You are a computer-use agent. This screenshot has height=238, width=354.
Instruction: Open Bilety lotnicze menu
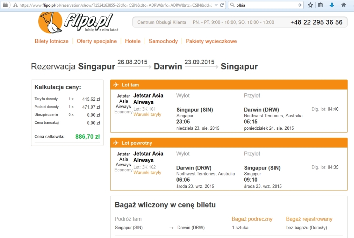click(x=52, y=41)
